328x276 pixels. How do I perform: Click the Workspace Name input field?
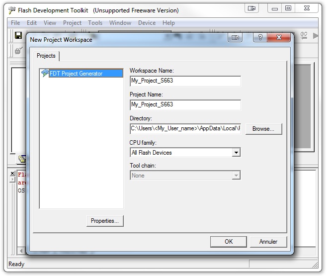185,81
